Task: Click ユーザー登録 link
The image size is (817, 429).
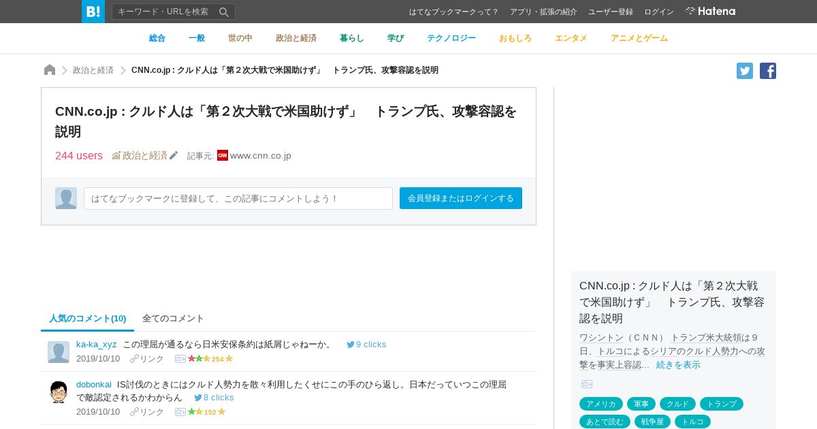Action: point(611,12)
